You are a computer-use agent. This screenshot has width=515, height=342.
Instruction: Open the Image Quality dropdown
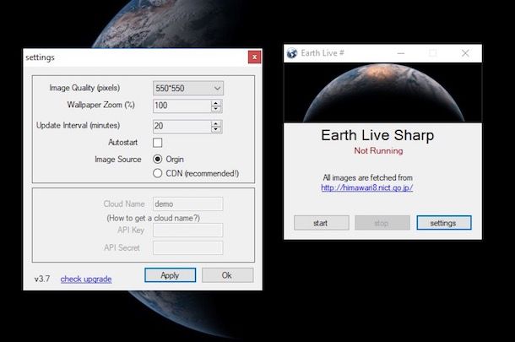pos(188,88)
